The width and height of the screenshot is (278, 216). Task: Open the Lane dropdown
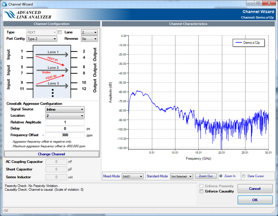(x=89, y=32)
